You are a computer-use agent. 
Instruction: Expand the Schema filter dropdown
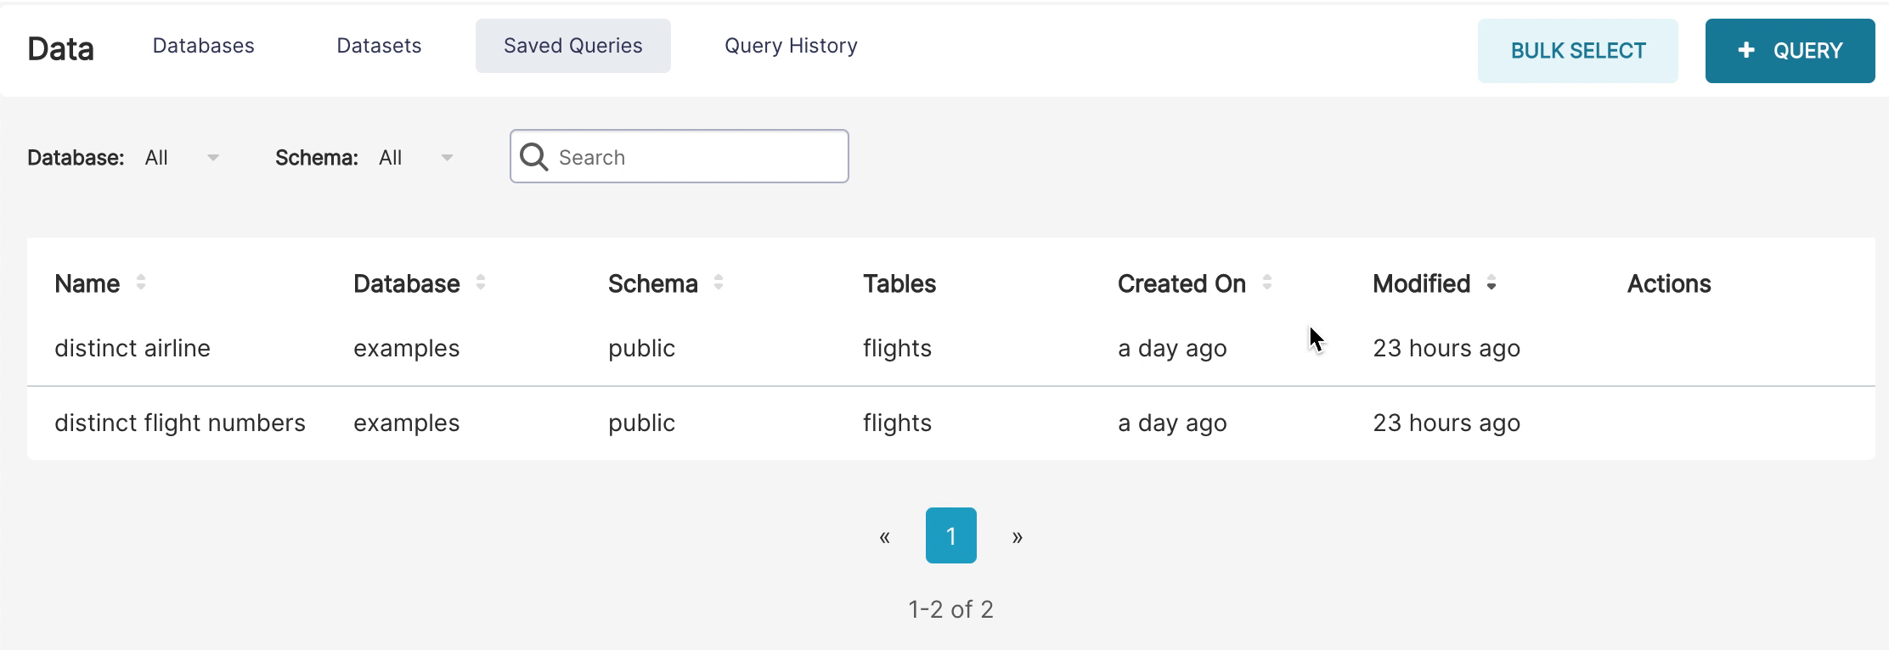click(x=416, y=158)
